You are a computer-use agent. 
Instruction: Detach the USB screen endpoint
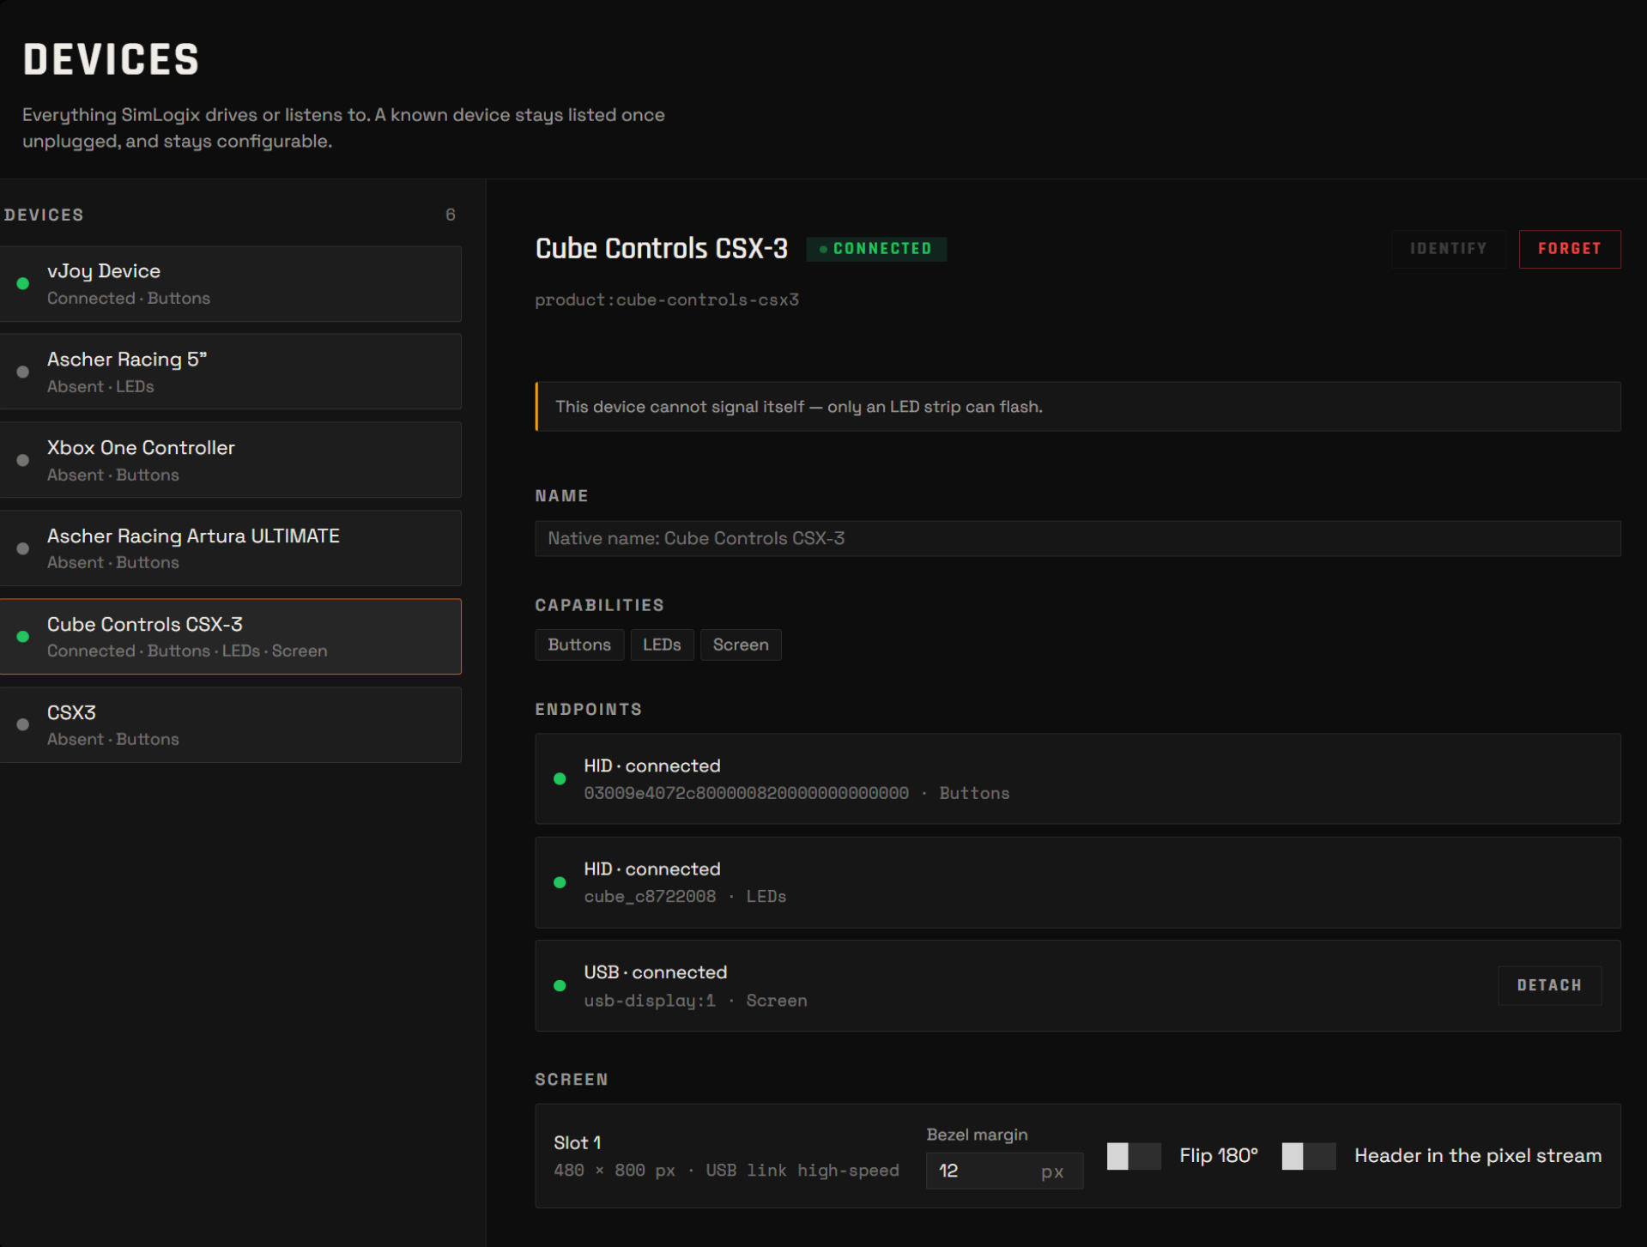pyautogui.click(x=1549, y=985)
